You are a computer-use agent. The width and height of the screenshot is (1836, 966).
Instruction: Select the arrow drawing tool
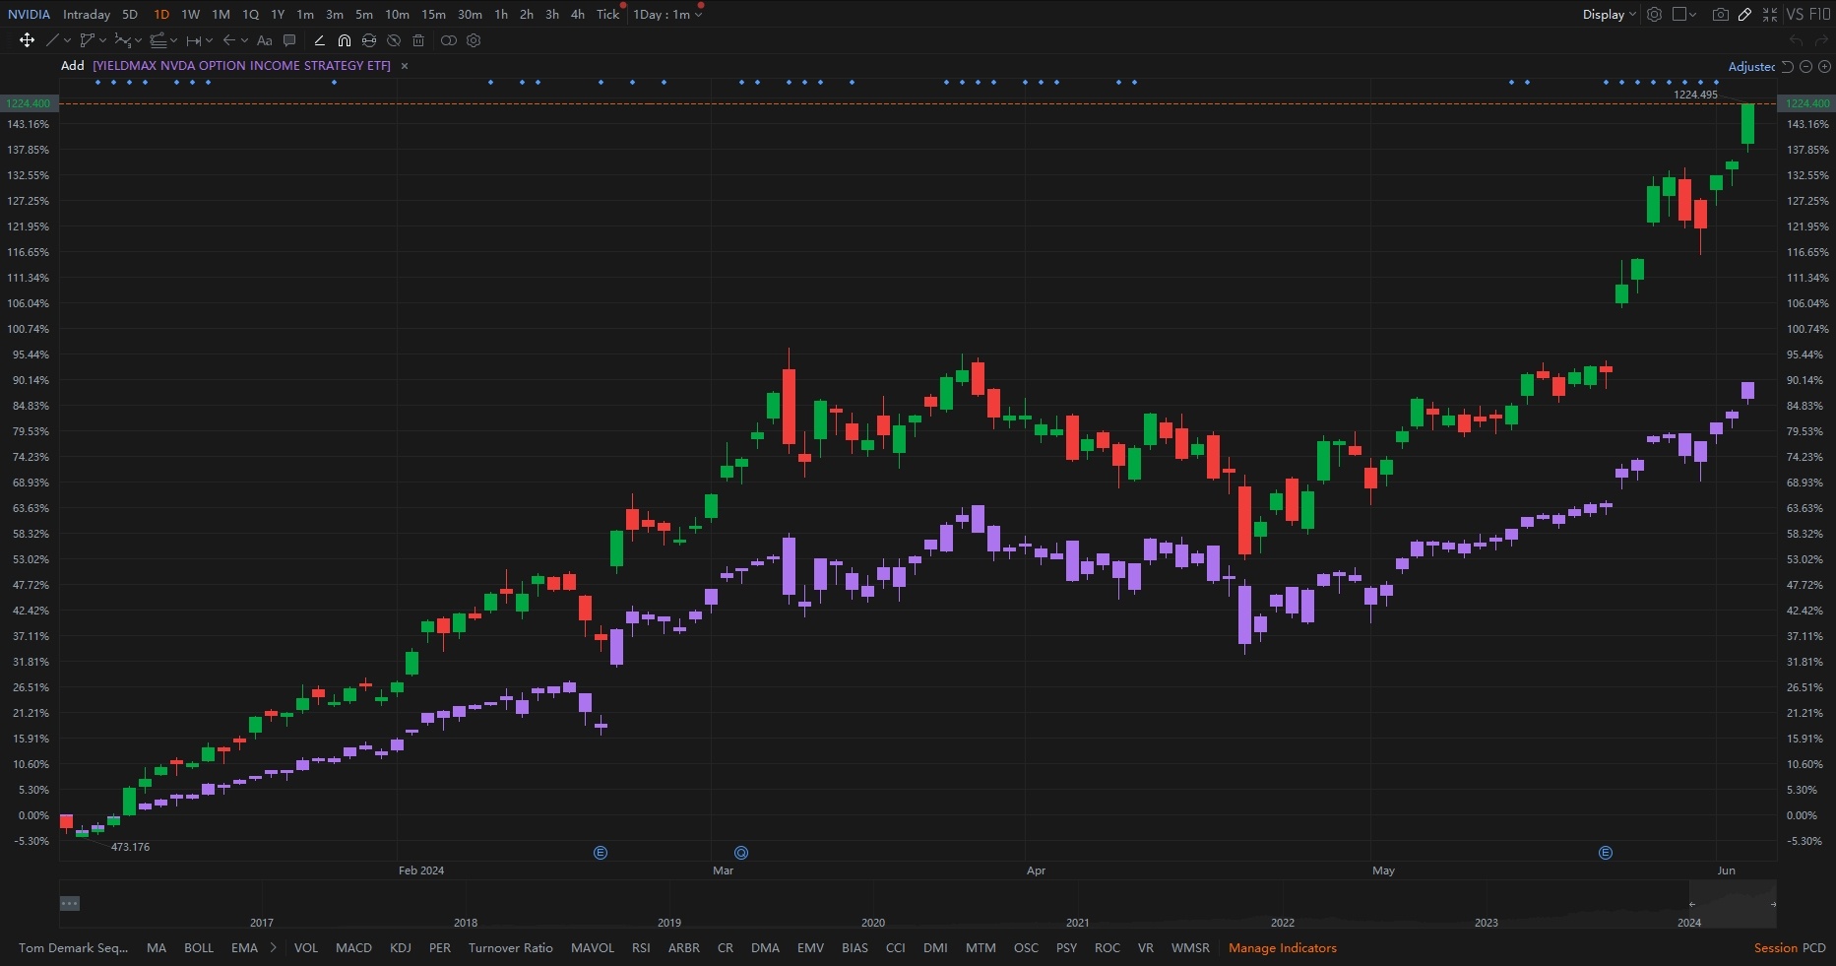click(x=228, y=40)
